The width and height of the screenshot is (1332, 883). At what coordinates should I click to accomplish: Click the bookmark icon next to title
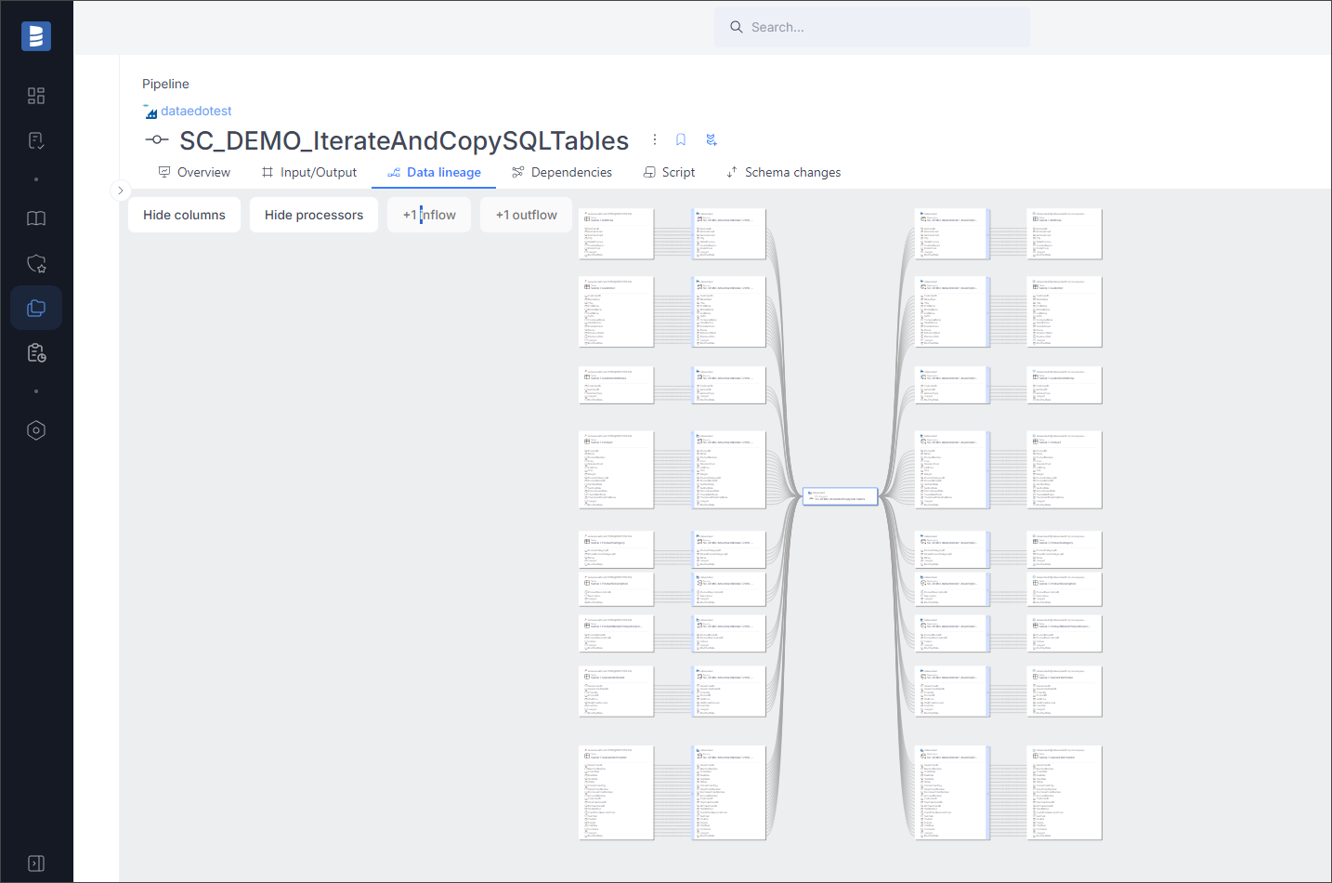click(681, 139)
